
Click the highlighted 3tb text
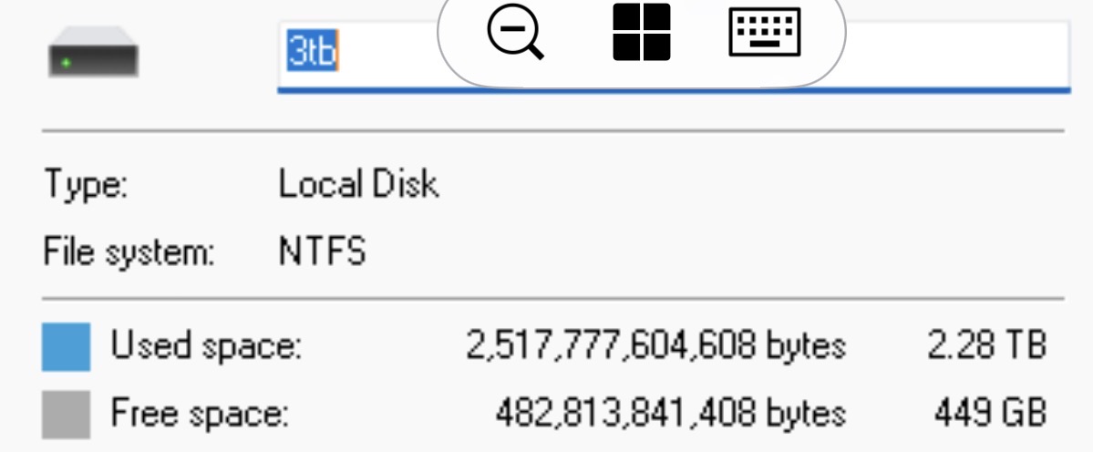tap(312, 53)
